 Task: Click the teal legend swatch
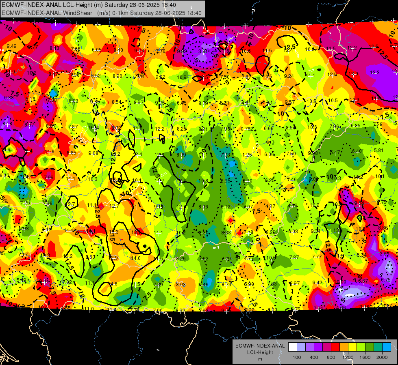coord(378,347)
